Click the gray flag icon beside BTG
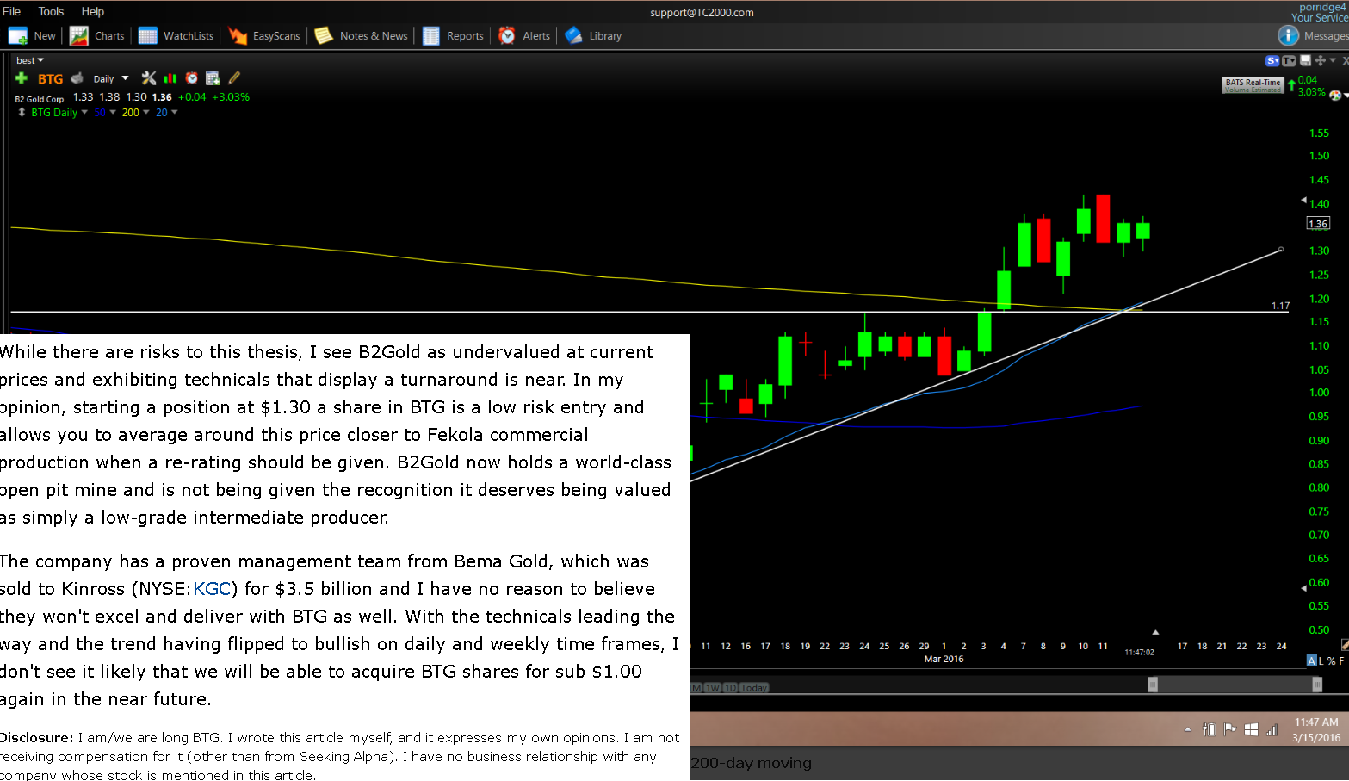The image size is (1349, 781). [x=77, y=78]
